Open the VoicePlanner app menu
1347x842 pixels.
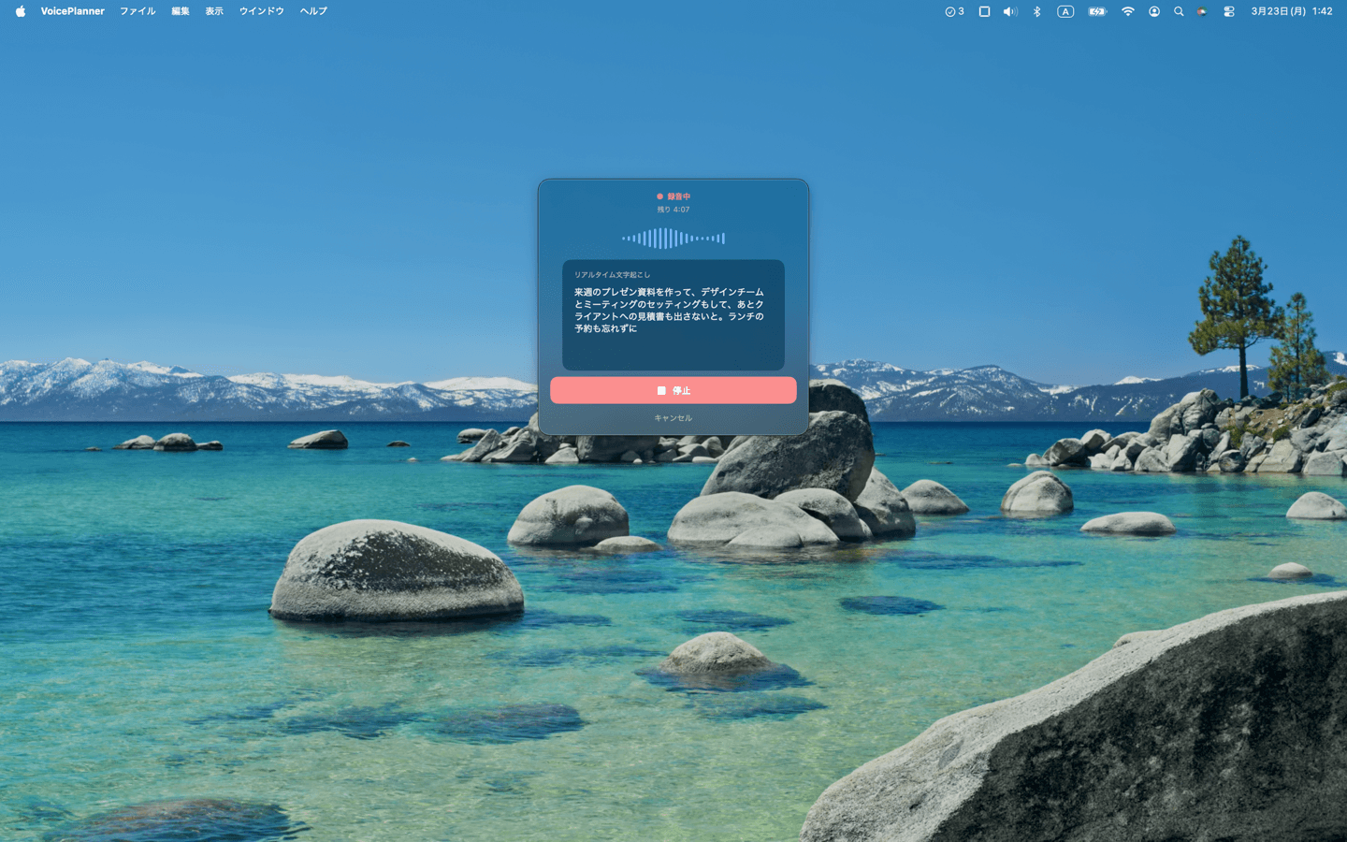pos(72,11)
